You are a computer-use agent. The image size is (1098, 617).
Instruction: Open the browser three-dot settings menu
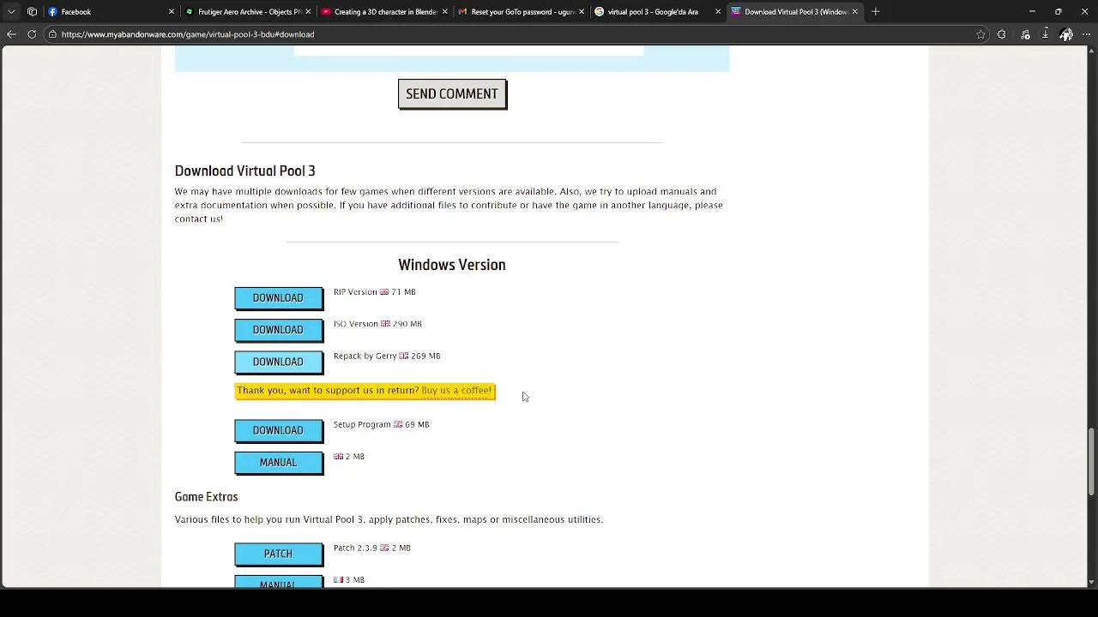[1087, 34]
